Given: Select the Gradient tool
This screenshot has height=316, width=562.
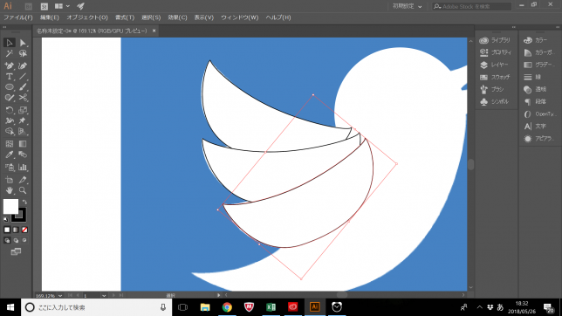Looking at the screenshot, I should pyautogui.click(x=23, y=144).
